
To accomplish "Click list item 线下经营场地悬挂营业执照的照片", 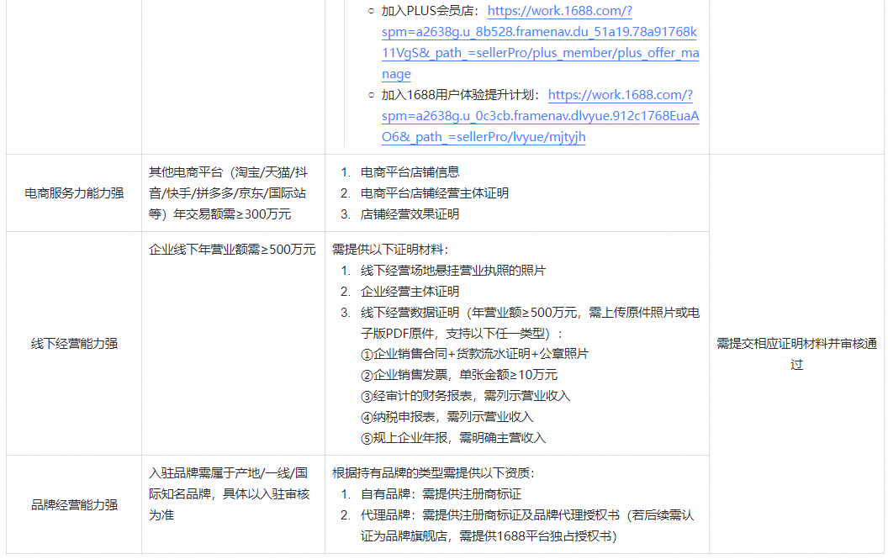I will click(x=453, y=271).
